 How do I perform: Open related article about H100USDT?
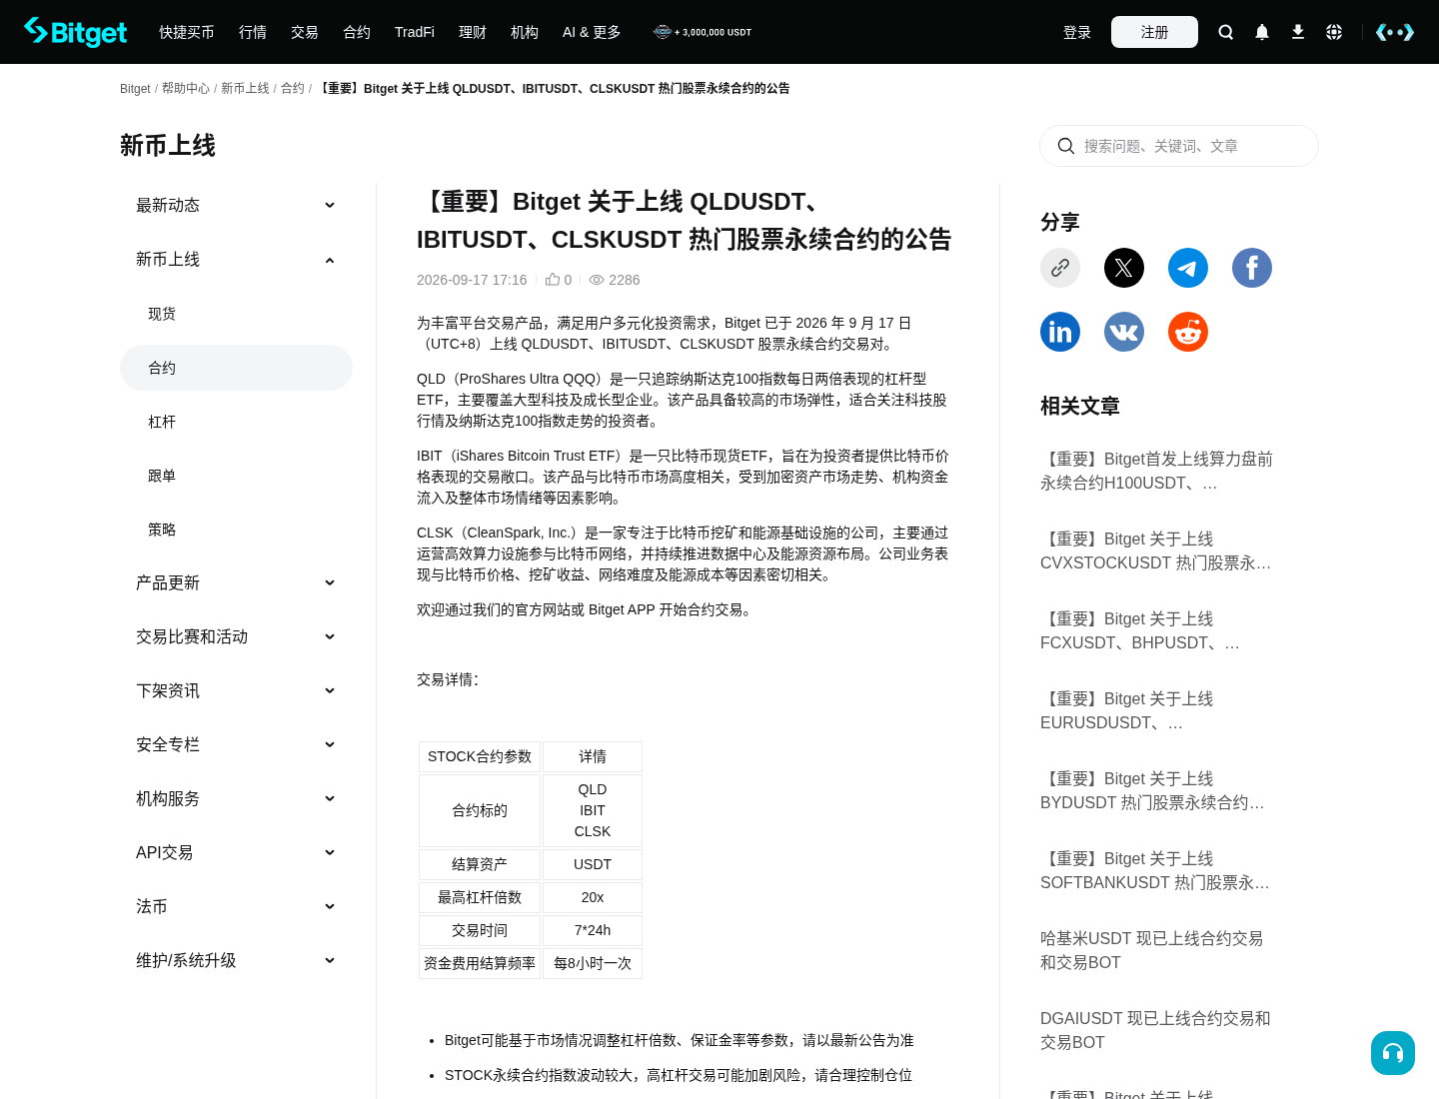click(1157, 472)
